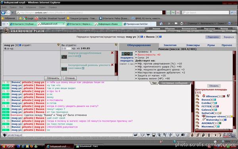Click the music note sound icon
238x149 pixels.
pos(171,135)
